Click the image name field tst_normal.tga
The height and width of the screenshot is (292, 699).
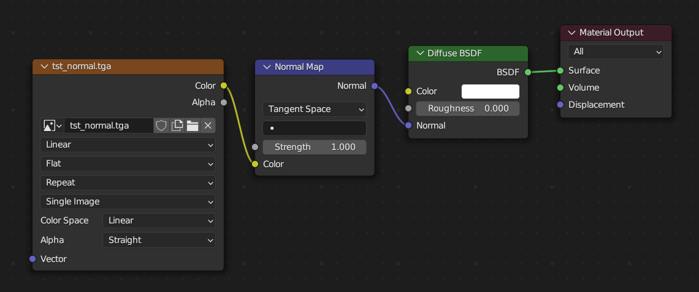[x=109, y=125]
